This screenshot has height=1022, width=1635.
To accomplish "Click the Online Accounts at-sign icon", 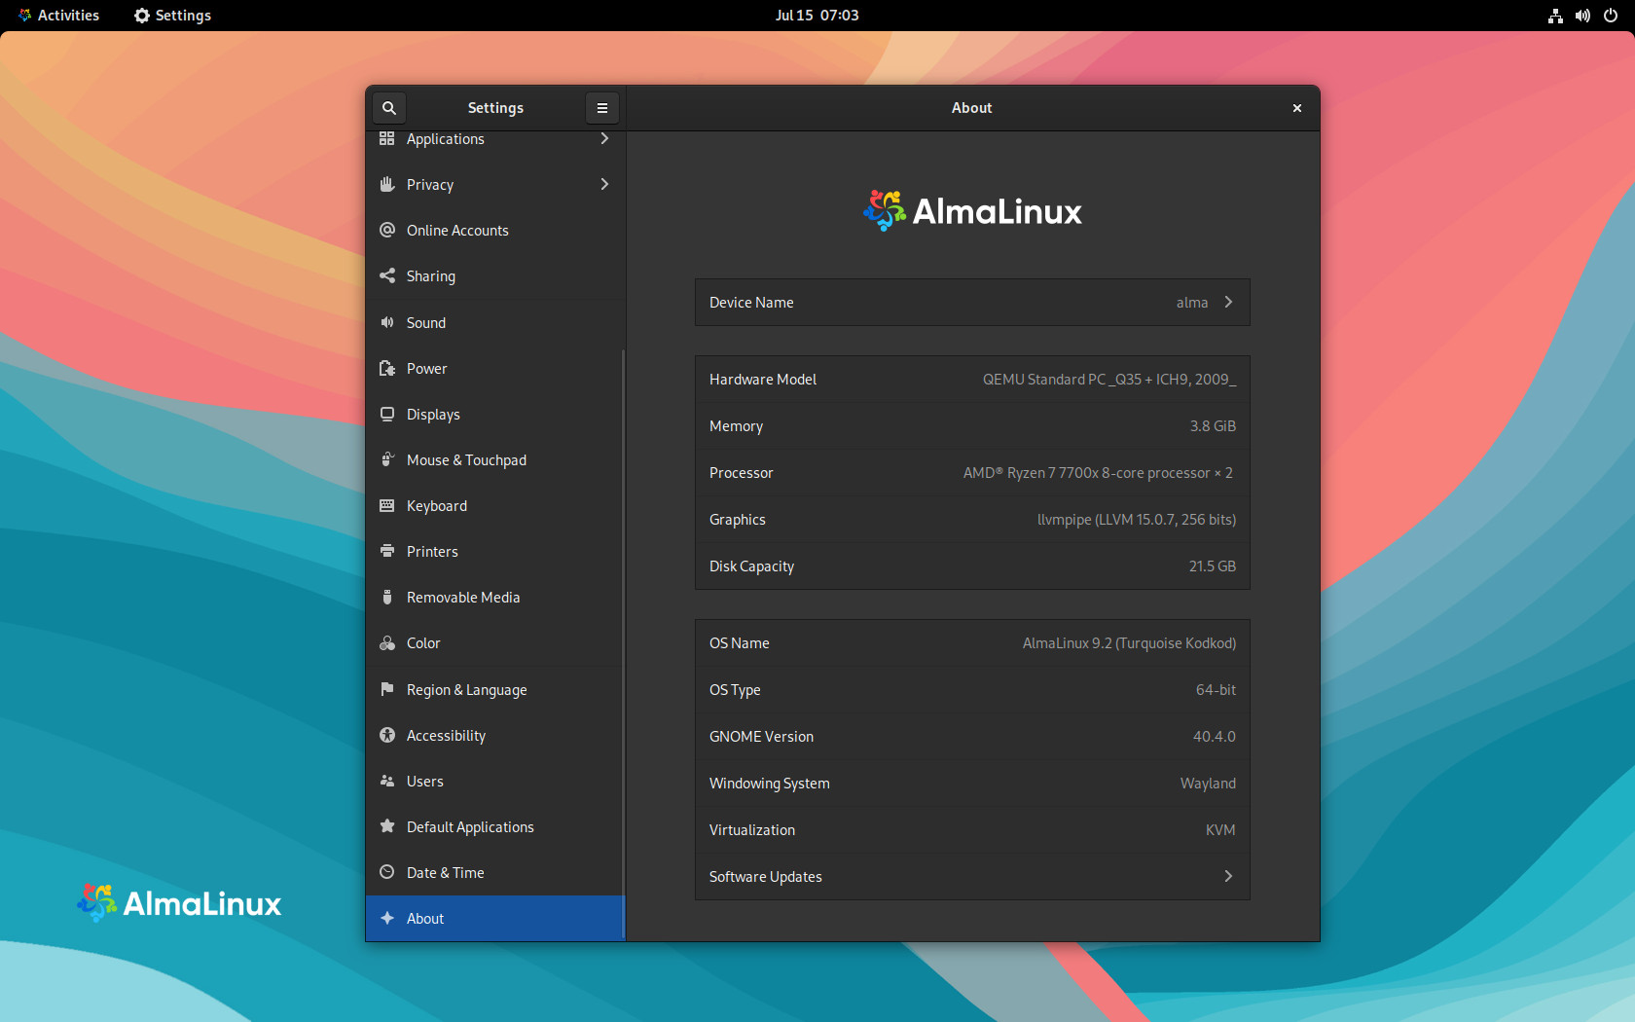I will click(x=387, y=231).
